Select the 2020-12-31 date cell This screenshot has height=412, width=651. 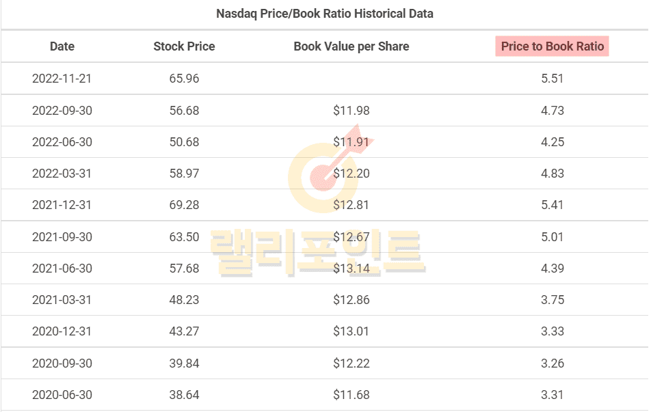[x=62, y=331]
